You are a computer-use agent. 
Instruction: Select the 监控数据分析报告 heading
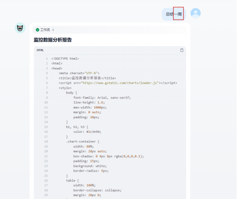pos(53,40)
